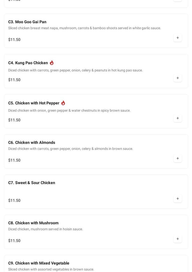
Task: Add C7 Sweet & Sour Chicken to order
Action: click(x=178, y=199)
